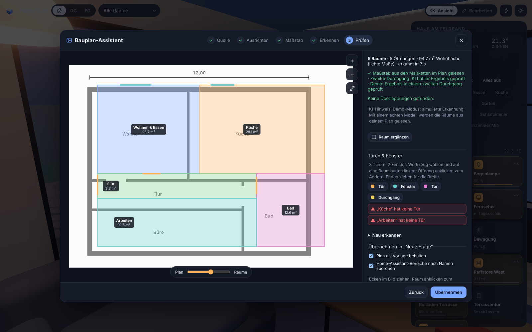532x332 pixels.
Task: Click the 'Raum ergänzen' button
Action: (390, 137)
